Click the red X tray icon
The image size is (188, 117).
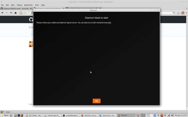click(165, 115)
